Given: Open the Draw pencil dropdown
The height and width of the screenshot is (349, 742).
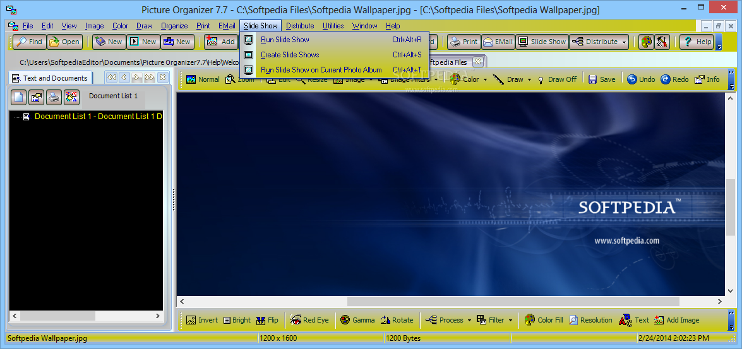Looking at the screenshot, I should 530,80.
